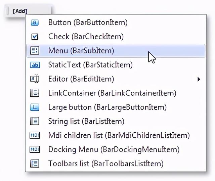Click the String list icon
The width and height of the screenshot is (215, 181).
(35, 121)
